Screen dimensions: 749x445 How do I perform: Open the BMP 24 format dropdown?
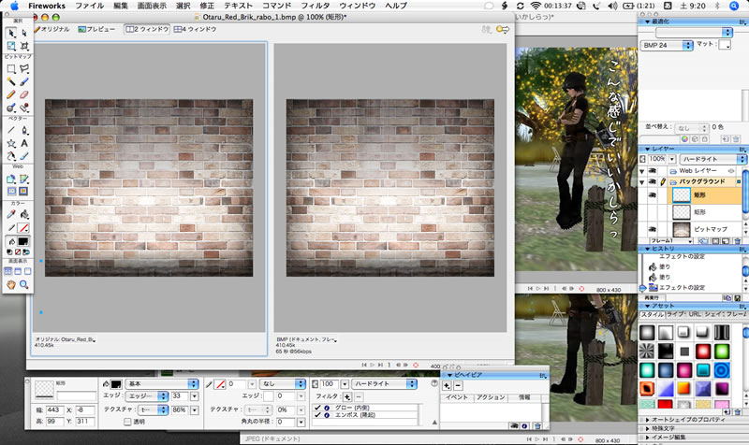[667, 44]
